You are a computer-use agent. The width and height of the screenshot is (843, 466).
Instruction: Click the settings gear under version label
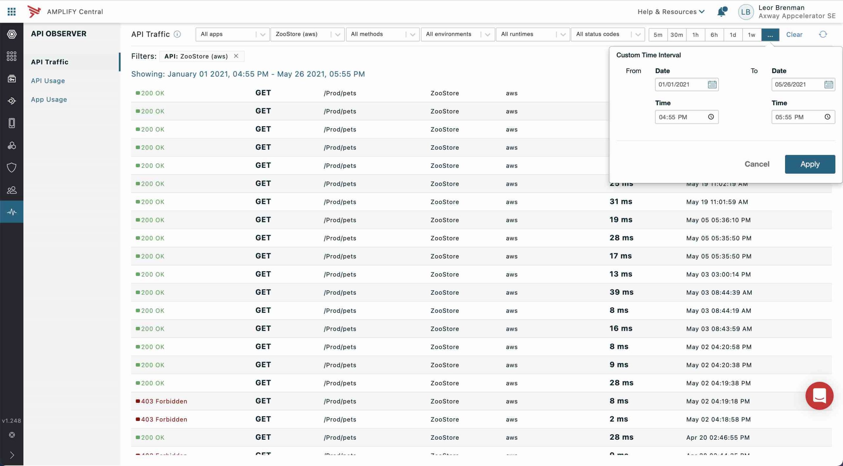[12, 435]
